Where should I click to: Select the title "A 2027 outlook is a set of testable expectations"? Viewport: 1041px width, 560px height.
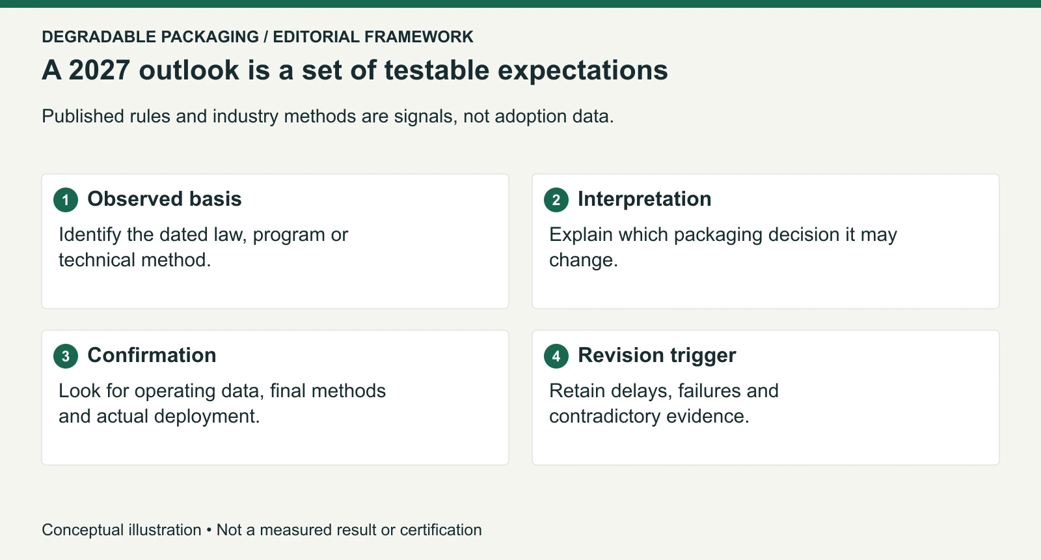355,70
